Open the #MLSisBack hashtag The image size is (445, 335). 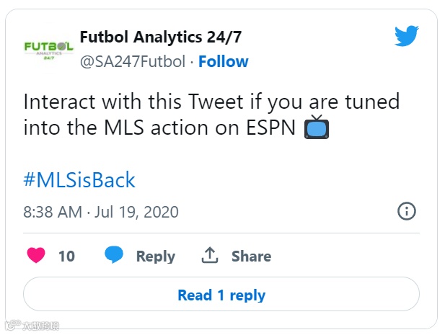pos(79,179)
